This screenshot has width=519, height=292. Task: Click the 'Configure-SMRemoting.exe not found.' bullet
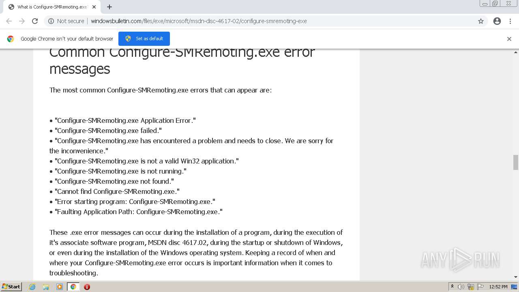pos(112,181)
